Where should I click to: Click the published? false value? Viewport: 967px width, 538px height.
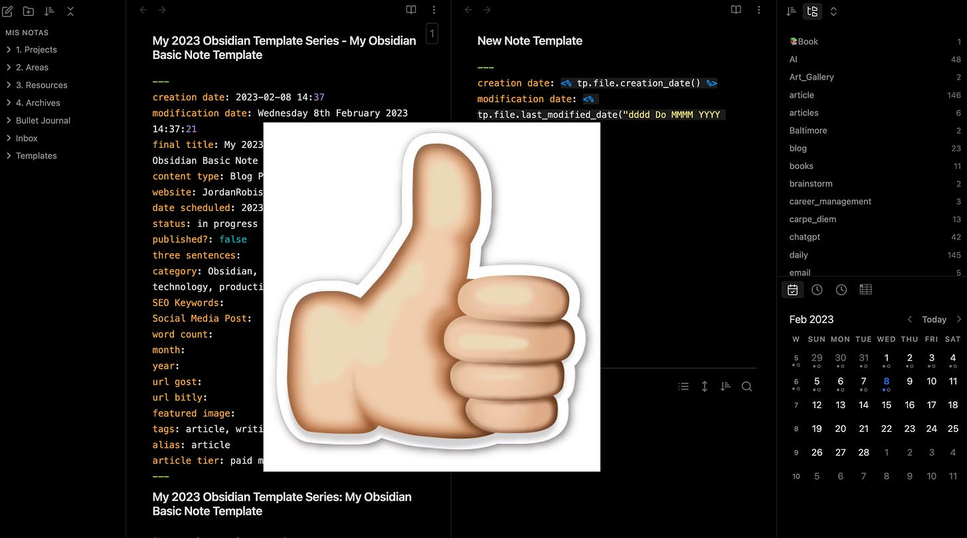pyautogui.click(x=232, y=239)
